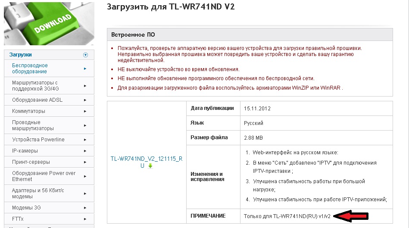Collapse the Загрузки sidebar header circle arrow
The image size is (409, 228).
click(85, 55)
